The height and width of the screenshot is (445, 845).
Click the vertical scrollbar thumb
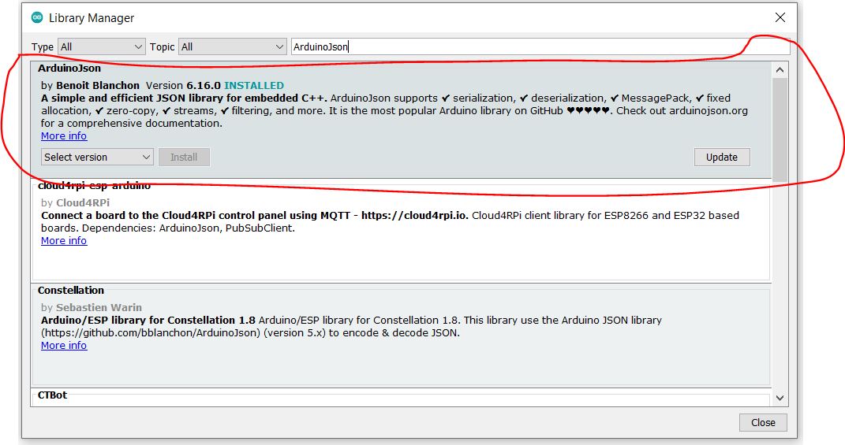(780, 129)
